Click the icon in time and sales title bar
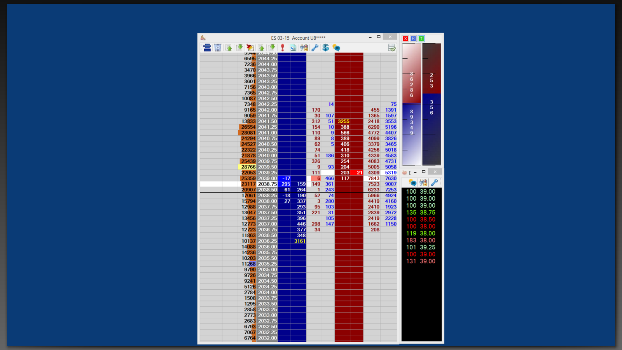Image resolution: width=622 pixels, height=350 pixels. tap(405, 172)
